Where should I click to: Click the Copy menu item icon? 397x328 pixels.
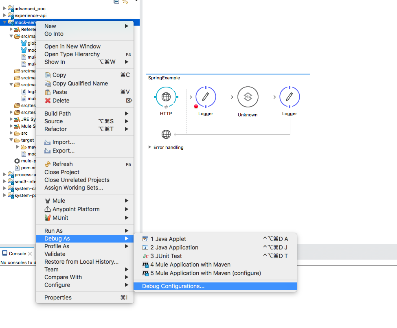tap(48, 75)
